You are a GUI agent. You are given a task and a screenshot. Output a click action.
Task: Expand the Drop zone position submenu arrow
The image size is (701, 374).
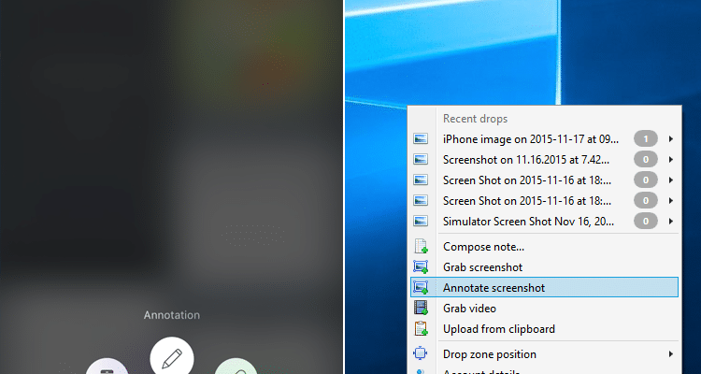(x=671, y=353)
